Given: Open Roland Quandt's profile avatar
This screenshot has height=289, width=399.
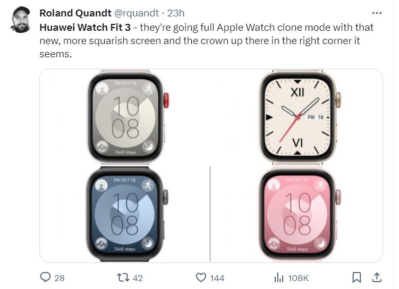Looking at the screenshot, I should point(21,20).
